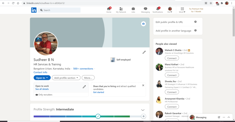Click the camera icon on cover photo
The height and width of the screenshot is (122, 235).
(144, 24)
